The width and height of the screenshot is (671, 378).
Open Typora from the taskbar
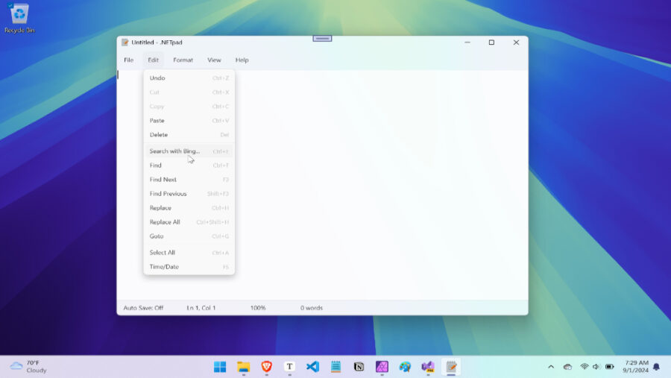(x=290, y=367)
